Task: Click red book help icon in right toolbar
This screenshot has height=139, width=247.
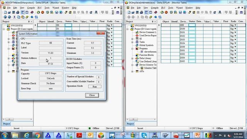Action: coord(156,12)
